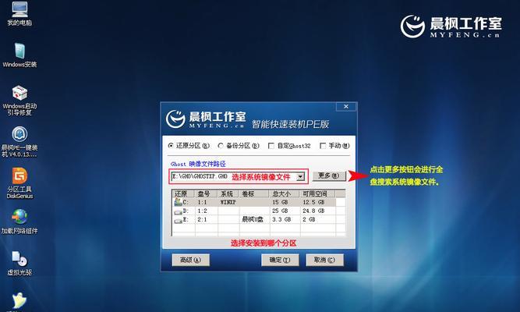Click the WINXP system cell
Screen dimensions: 520x312
point(228,202)
